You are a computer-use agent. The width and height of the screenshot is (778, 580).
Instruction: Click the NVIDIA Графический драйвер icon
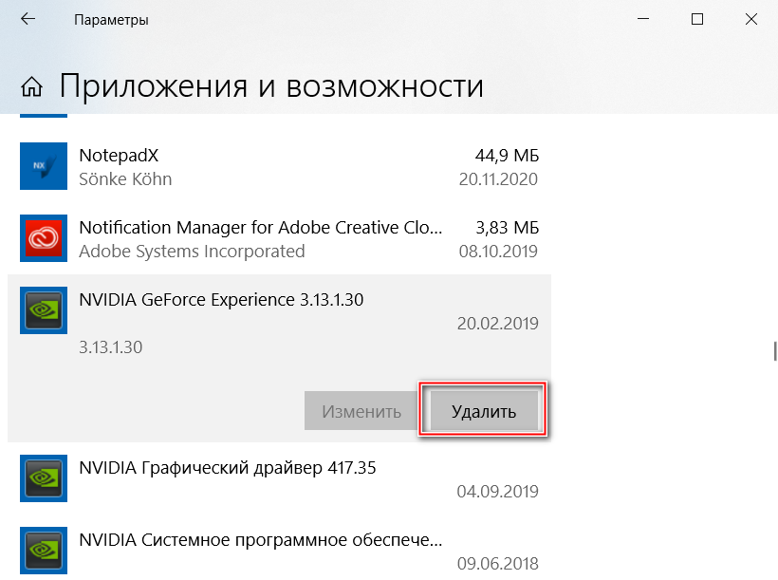pos(44,478)
